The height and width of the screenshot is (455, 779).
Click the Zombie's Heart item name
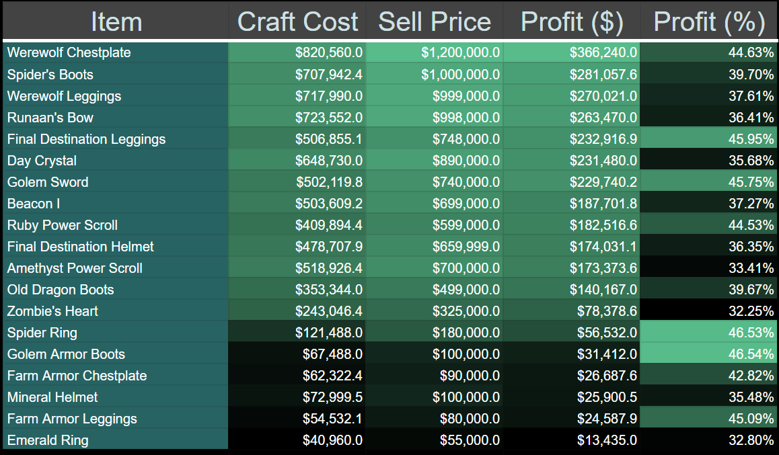click(52, 311)
